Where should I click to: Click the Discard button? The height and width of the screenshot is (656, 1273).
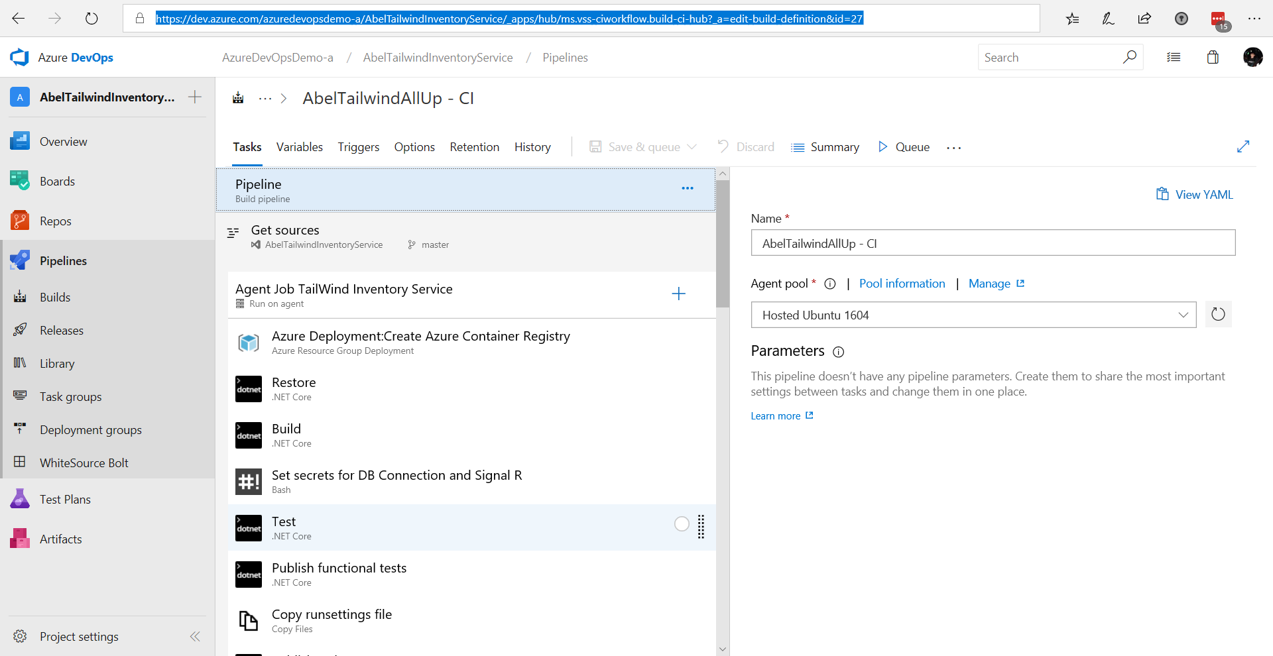(x=746, y=146)
